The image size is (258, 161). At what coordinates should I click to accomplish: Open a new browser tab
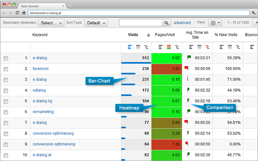click(x=70, y=6)
